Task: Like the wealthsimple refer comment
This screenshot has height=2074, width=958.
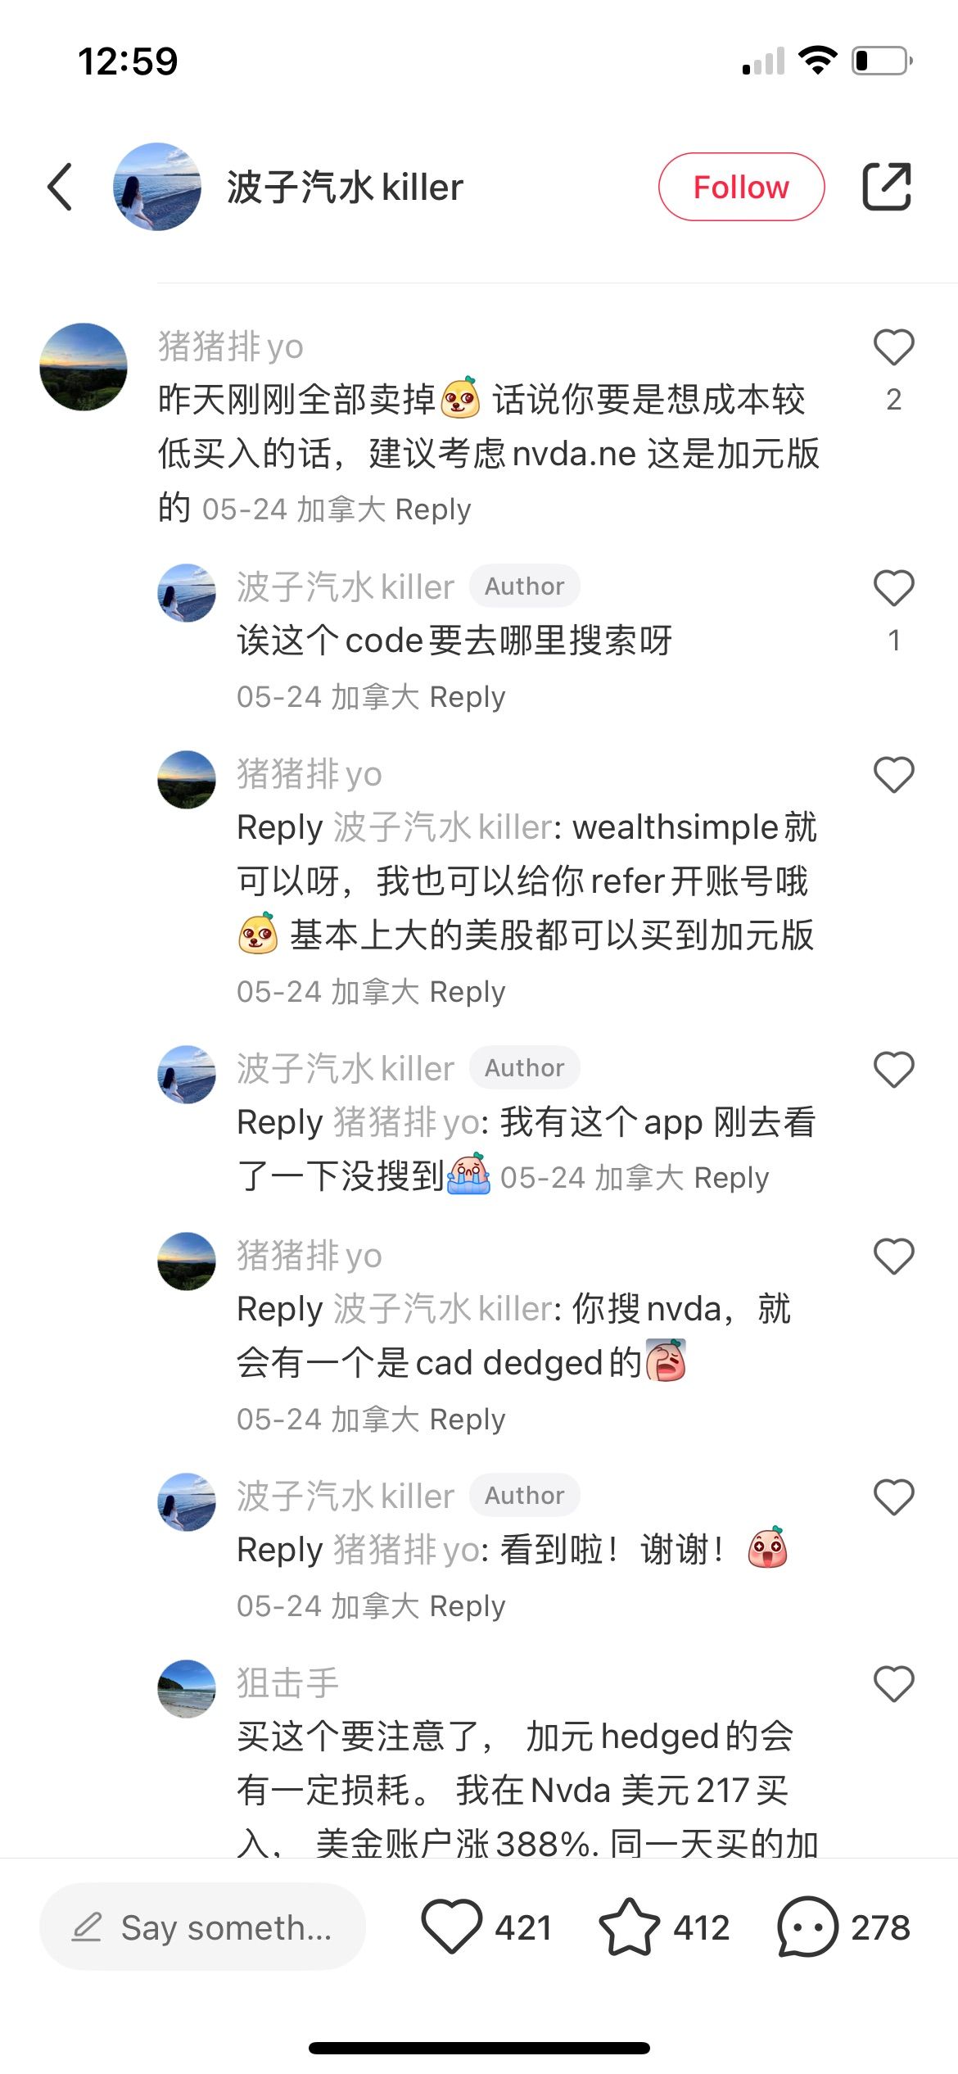Action: tap(893, 774)
